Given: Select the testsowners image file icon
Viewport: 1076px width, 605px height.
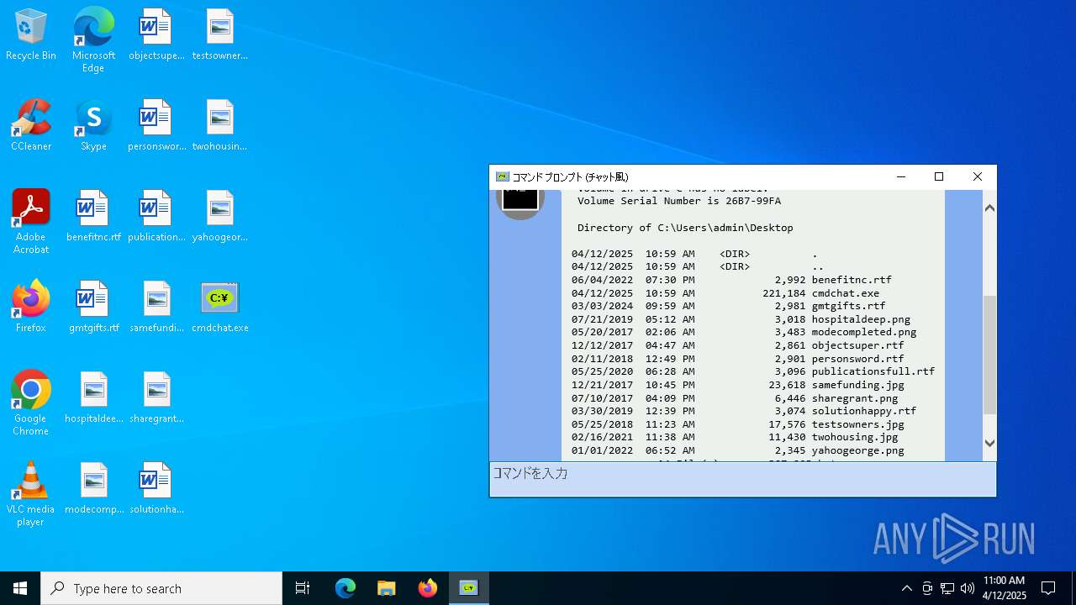Looking at the screenshot, I should coord(219,36).
